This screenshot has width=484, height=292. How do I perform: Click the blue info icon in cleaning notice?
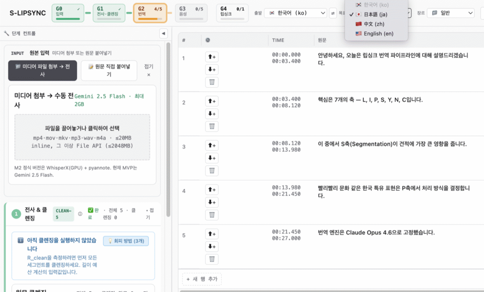(20, 240)
